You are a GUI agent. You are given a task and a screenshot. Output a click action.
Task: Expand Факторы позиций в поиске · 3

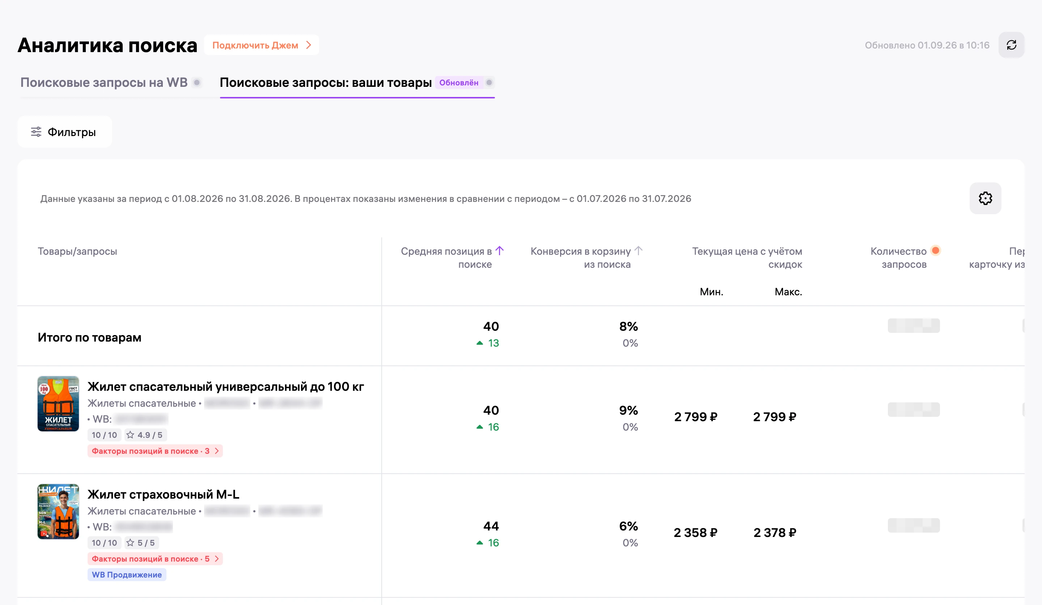click(155, 451)
